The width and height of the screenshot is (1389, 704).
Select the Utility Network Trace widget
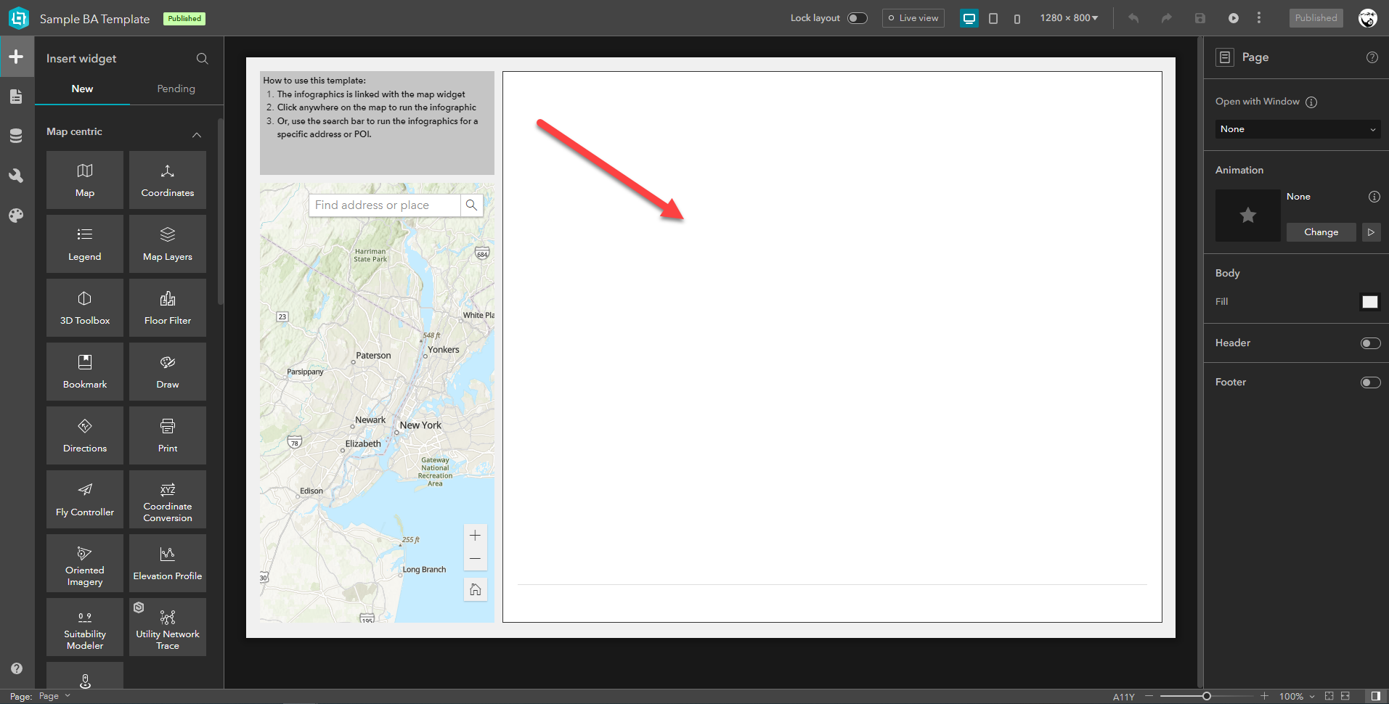[x=167, y=626]
